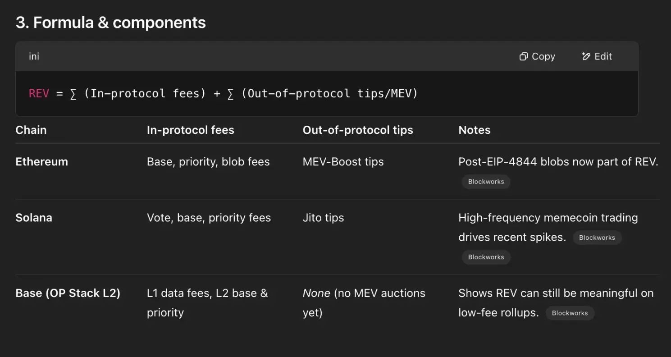
Task: Select the Ethereum row label
Action: click(x=41, y=162)
